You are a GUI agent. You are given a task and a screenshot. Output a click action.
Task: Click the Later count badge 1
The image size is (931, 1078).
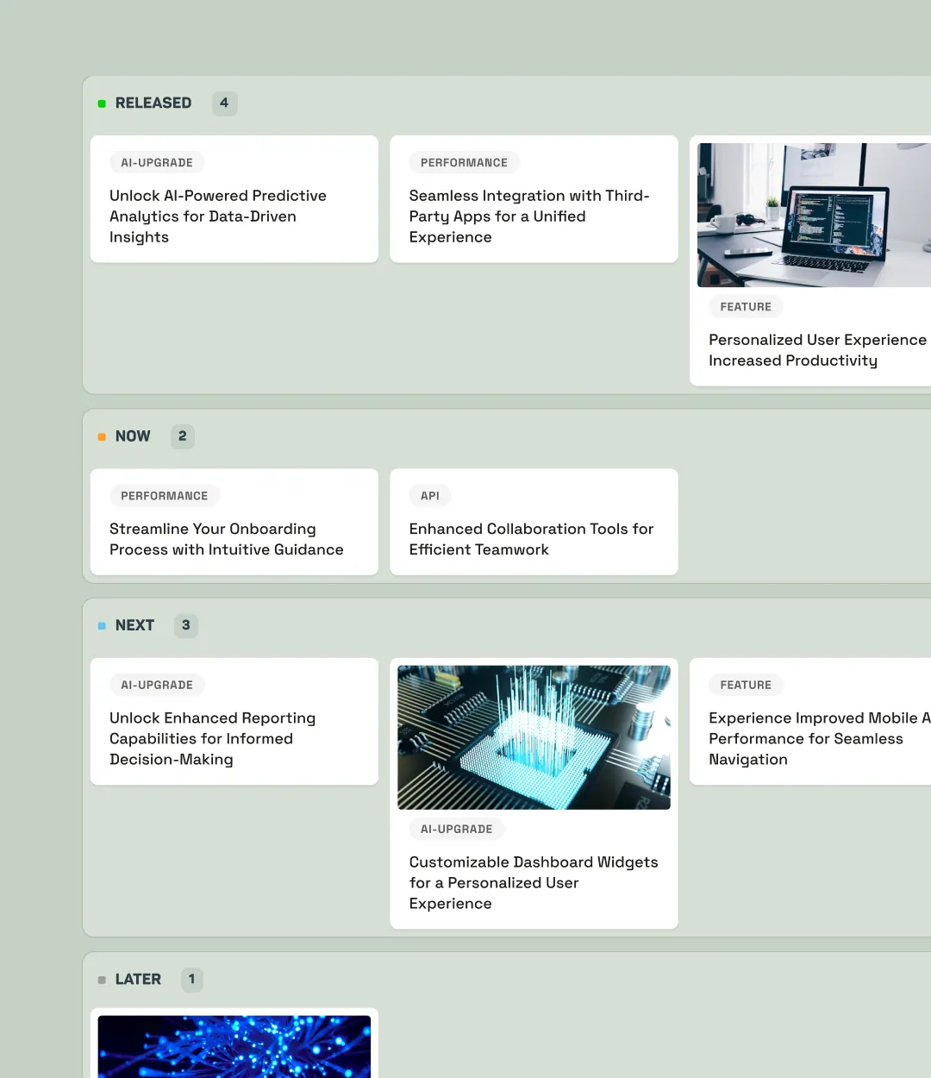[x=191, y=980]
